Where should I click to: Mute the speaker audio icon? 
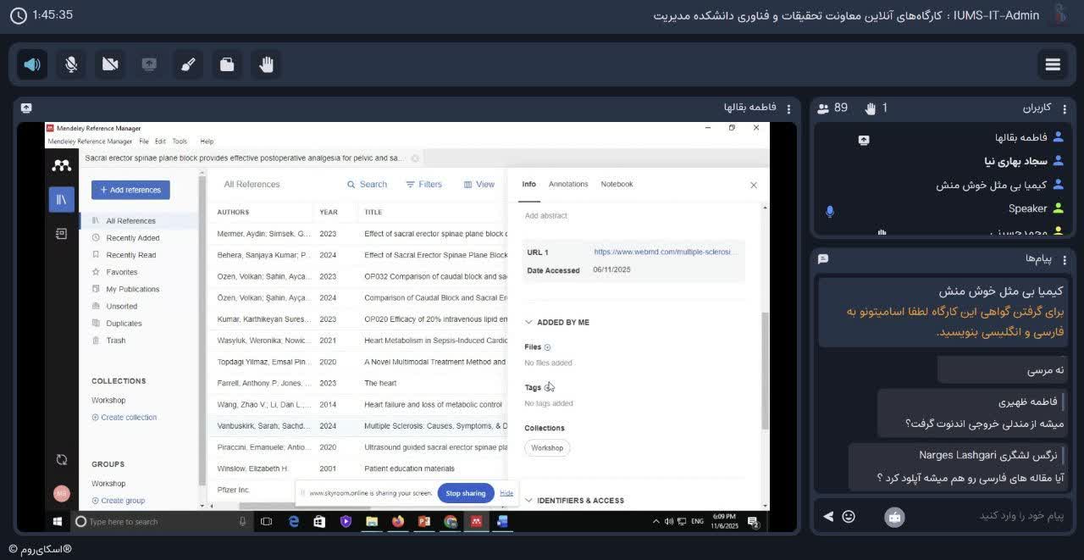tap(32, 64)
